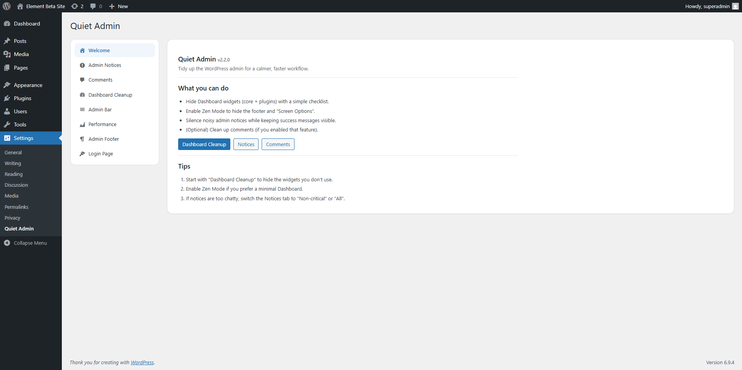Click the Collapse Menu arrow icon

click(7, 243)
